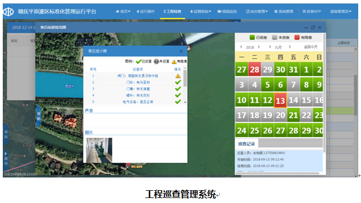Click the 上报状态 column header
Viewport: 361px width, 203px height.
343,43
